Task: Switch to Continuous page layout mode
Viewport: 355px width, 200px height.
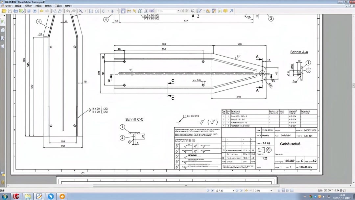Action: coord(283,190)
